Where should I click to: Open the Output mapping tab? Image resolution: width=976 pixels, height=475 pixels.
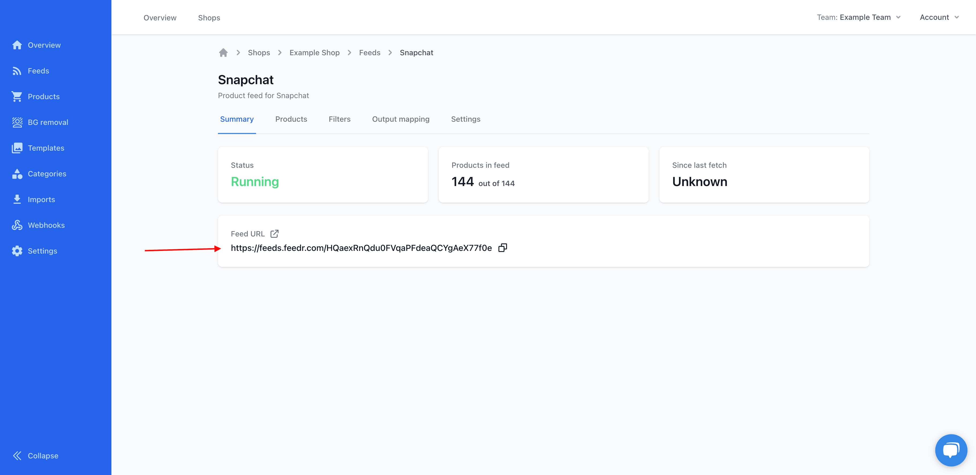(400, 119)
